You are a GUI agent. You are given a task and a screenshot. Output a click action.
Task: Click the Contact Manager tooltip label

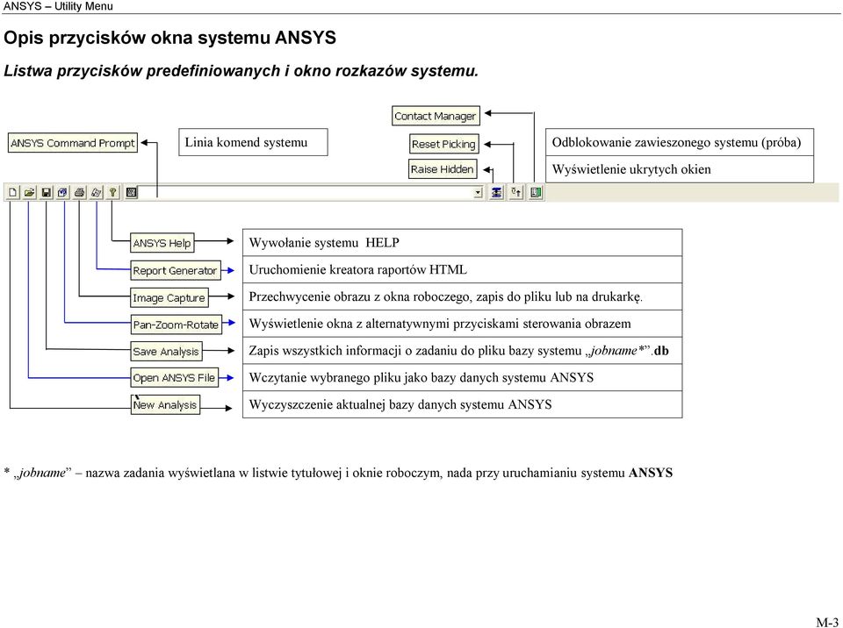coord(436,116)
